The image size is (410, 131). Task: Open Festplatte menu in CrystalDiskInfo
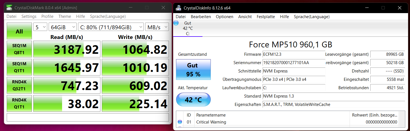pyautogui.click(x=266, y=17)
